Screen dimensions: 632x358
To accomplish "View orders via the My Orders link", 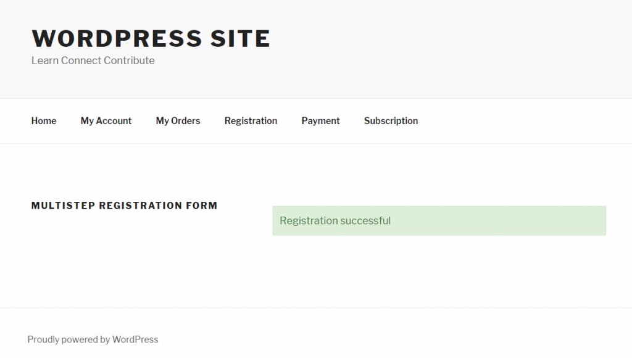I will point(178,120).
